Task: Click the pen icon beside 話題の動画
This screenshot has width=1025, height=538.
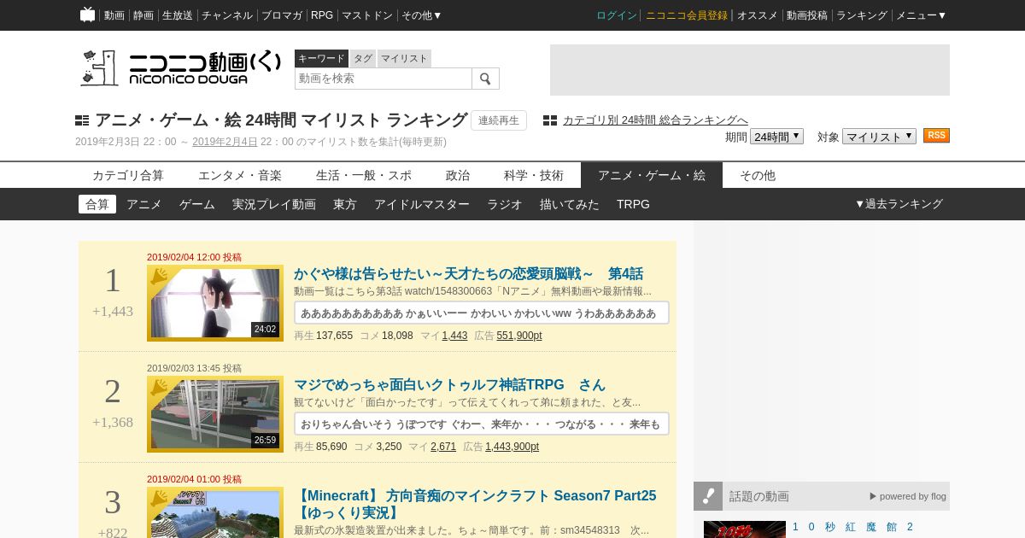Action: (x=708, y=496)
